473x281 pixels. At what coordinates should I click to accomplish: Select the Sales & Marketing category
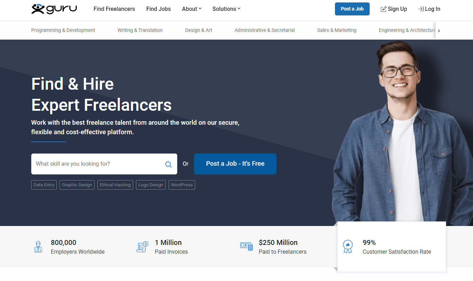point(337,30)
